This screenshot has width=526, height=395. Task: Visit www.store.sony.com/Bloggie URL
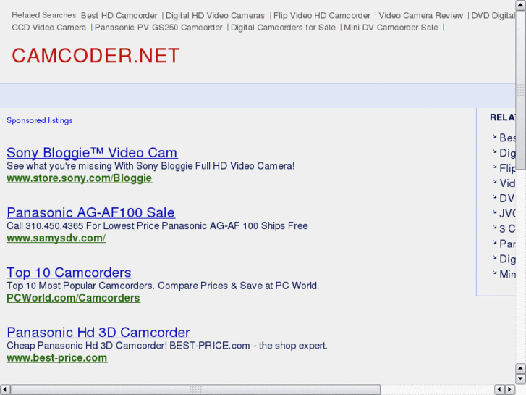click(x=79, y=178)
